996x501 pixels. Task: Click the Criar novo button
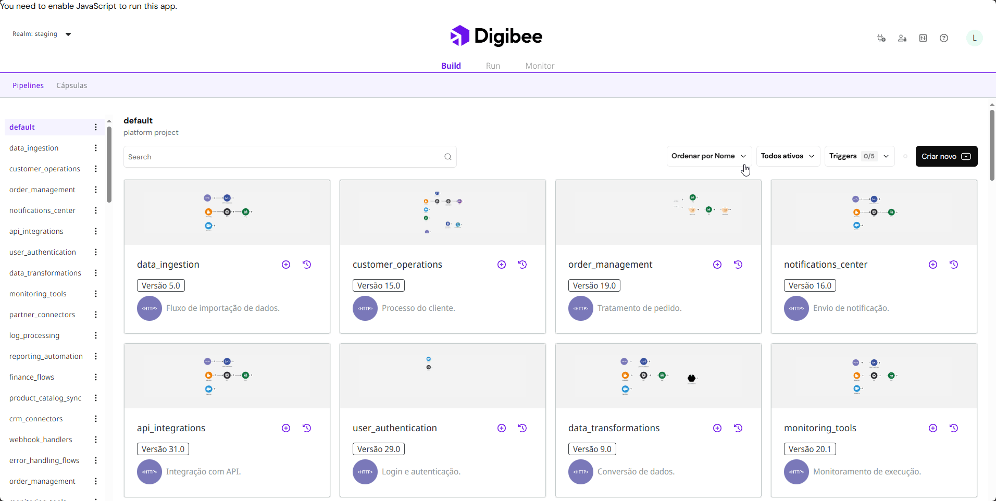pos(946,156)
